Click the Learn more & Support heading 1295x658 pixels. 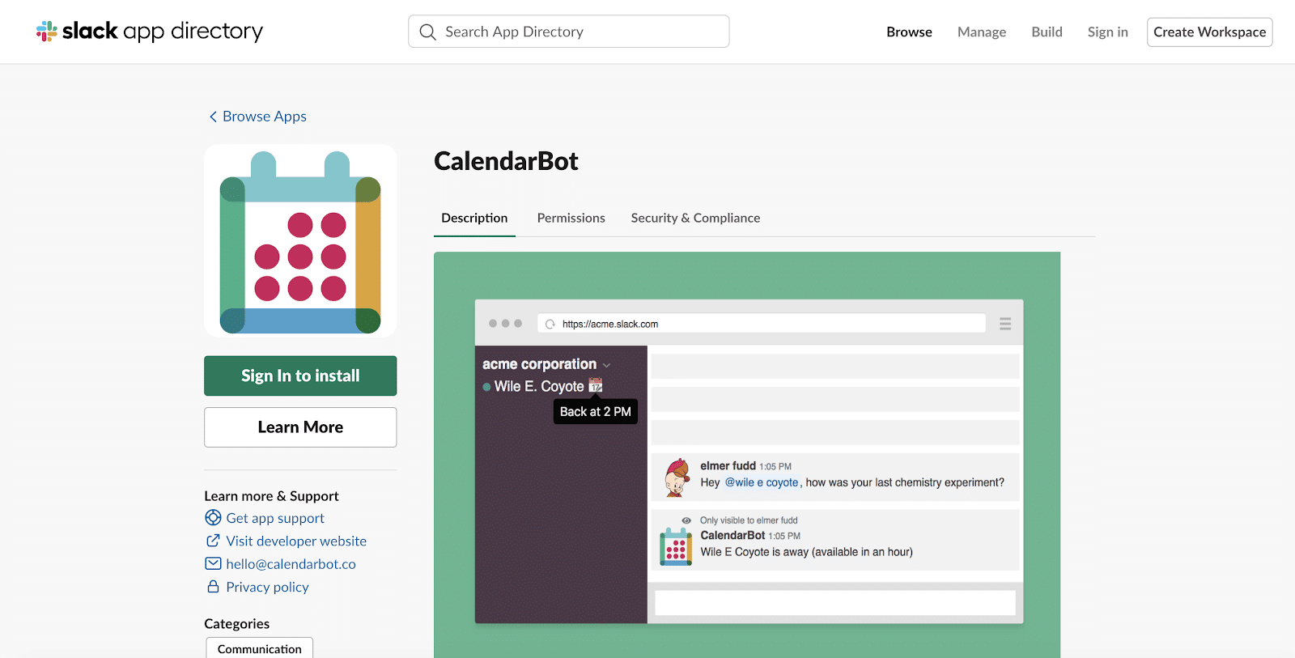coord(271,496)
